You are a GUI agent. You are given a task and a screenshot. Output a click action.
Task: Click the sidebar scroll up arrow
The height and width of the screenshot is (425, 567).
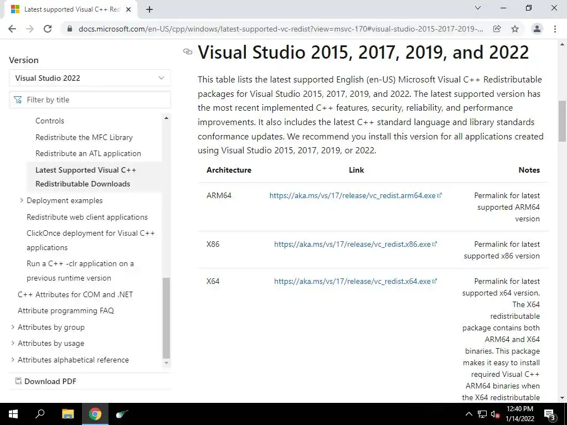[166, 118]
